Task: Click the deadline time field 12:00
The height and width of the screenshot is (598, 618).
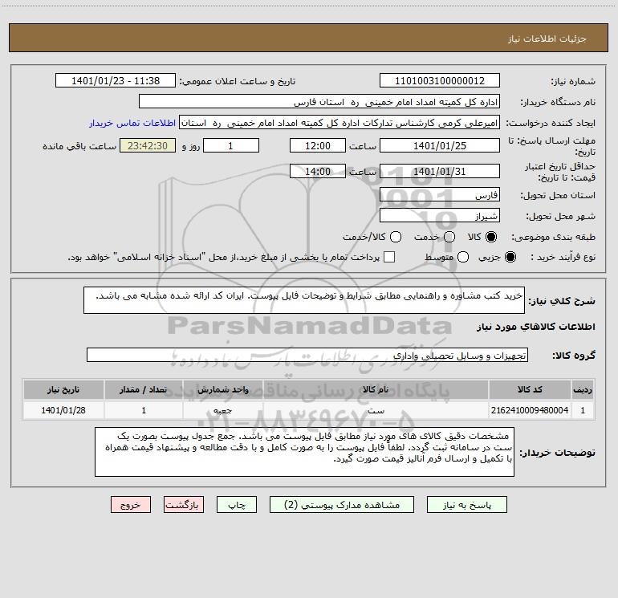Action: [x=318, y=145]
